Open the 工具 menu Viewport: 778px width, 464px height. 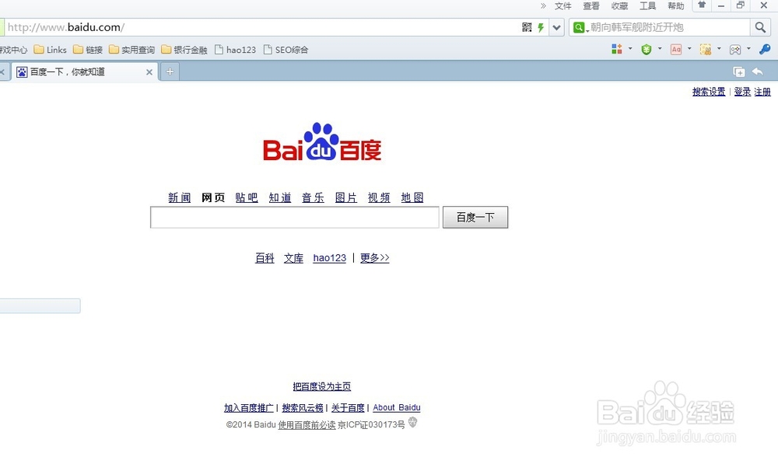[647, 6]
